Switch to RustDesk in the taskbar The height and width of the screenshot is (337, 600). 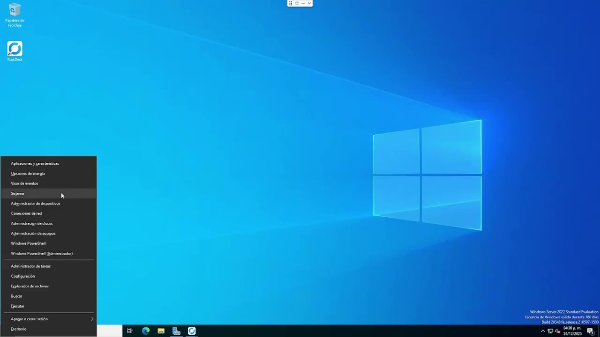pyautogui.click(x=192, y=331)
